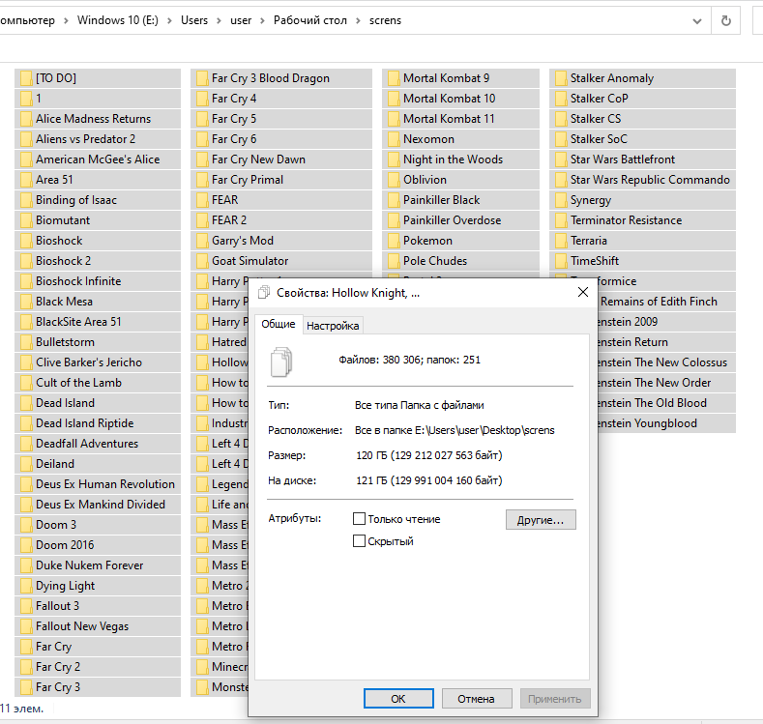
Task: Click the Dead Island Riptide folder name
Action: [85, 423]
